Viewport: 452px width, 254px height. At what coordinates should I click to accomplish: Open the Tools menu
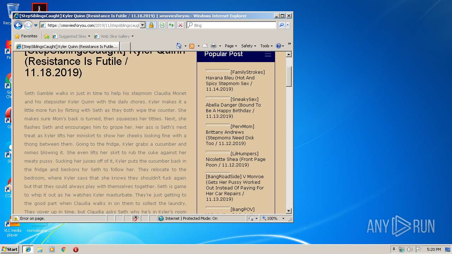267,46
